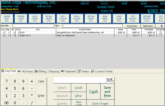Open the Key Pad tab
Screen dimensions: 165x106
9,71
